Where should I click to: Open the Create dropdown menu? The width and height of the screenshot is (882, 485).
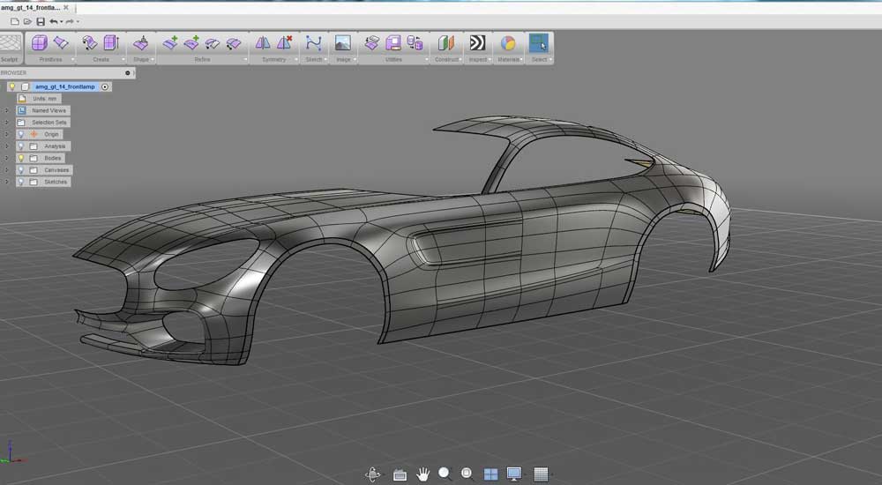(101, 59)
